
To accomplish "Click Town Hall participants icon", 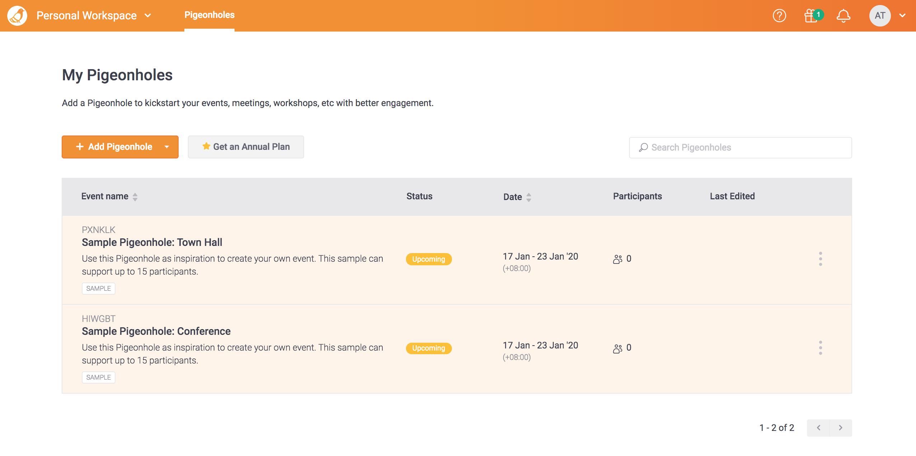I will click(618, 259).
